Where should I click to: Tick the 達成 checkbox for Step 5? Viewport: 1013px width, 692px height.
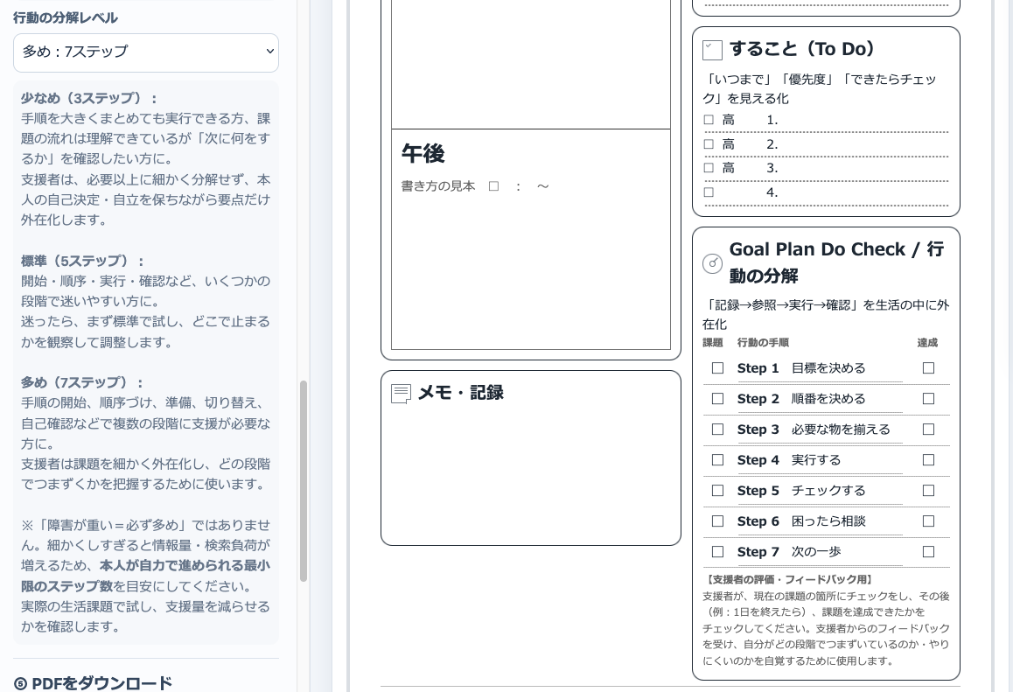928,491
